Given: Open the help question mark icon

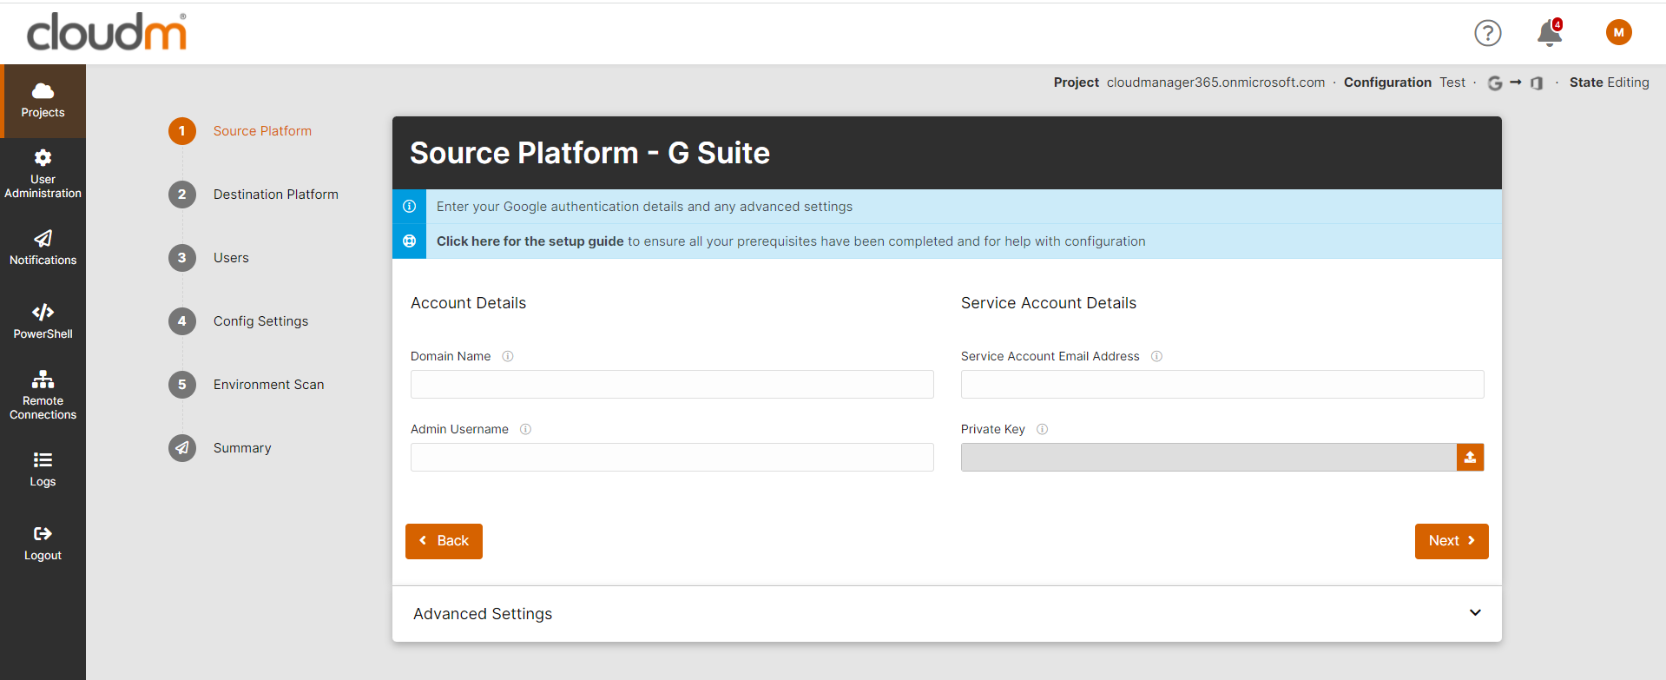Looking at the screenshot, I should click(1488, 33).
